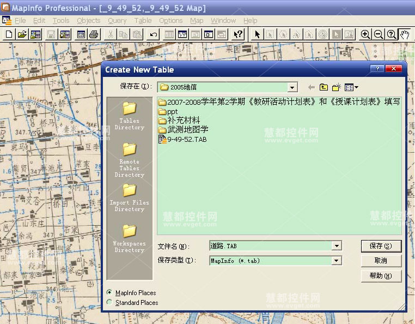The image size is (415, 324).
Task: Open the Query menu
Action: point(117,20)
